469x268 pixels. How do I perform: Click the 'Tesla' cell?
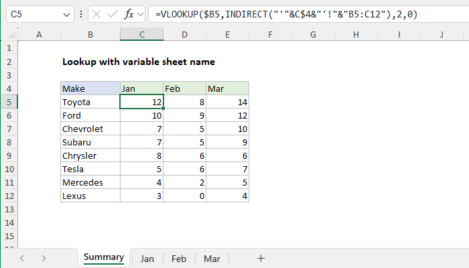click(90, 169)
